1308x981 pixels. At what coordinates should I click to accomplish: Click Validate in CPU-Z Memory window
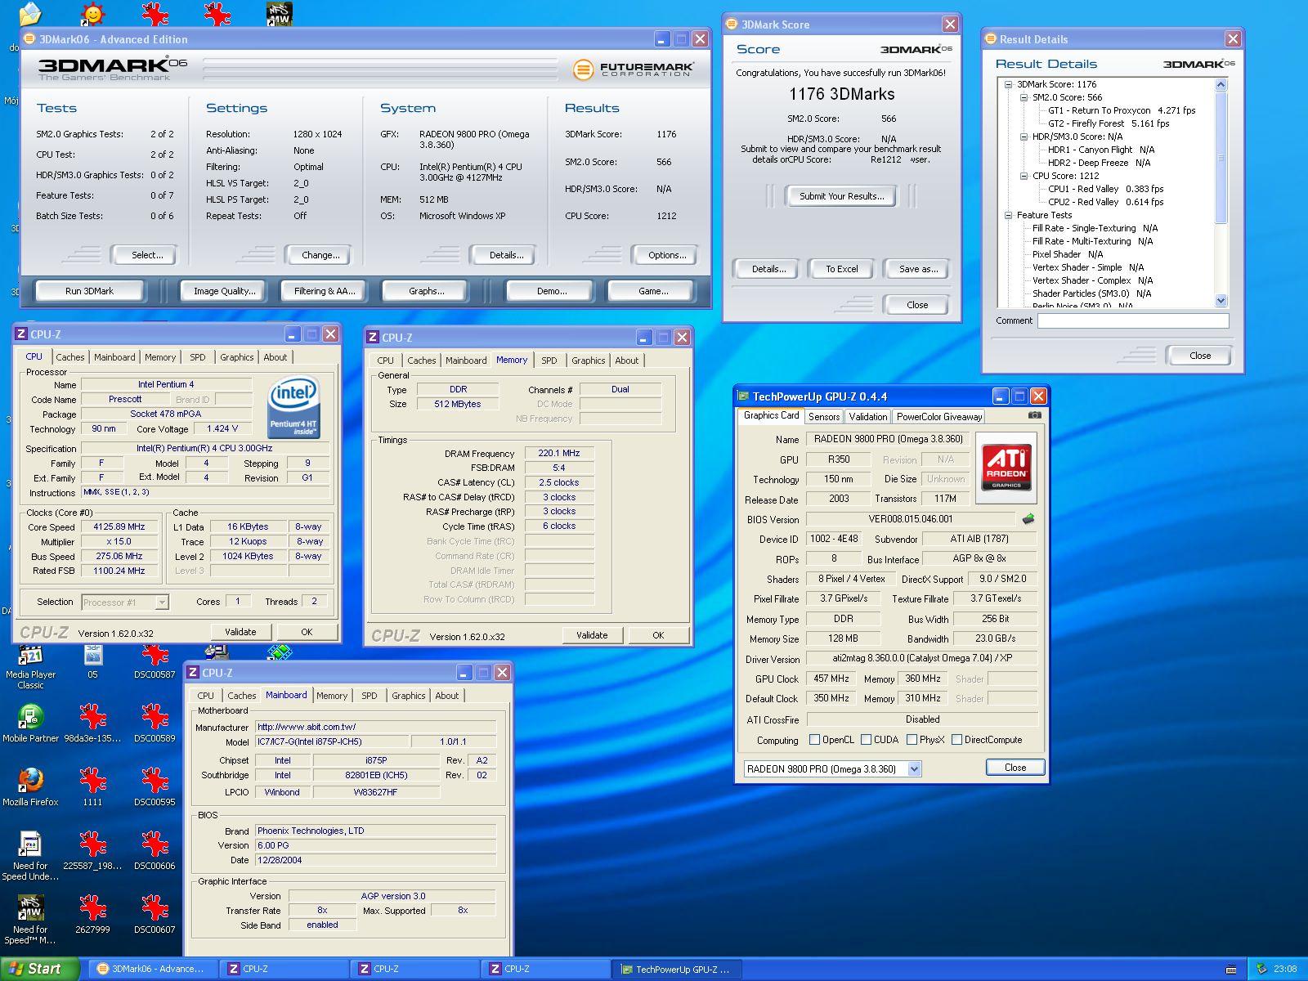click(592, 635)
